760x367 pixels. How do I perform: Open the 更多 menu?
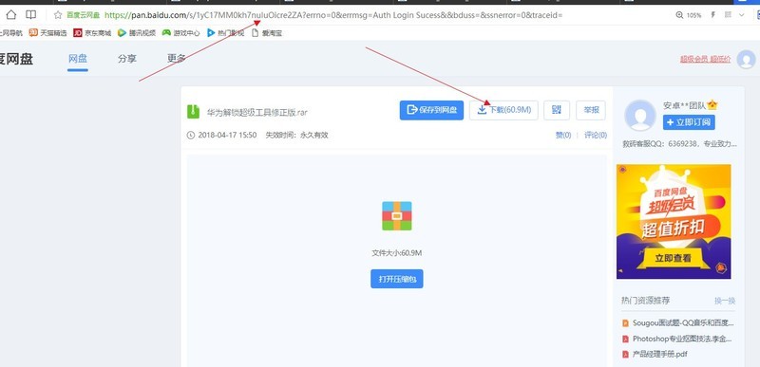coord(177,59)
